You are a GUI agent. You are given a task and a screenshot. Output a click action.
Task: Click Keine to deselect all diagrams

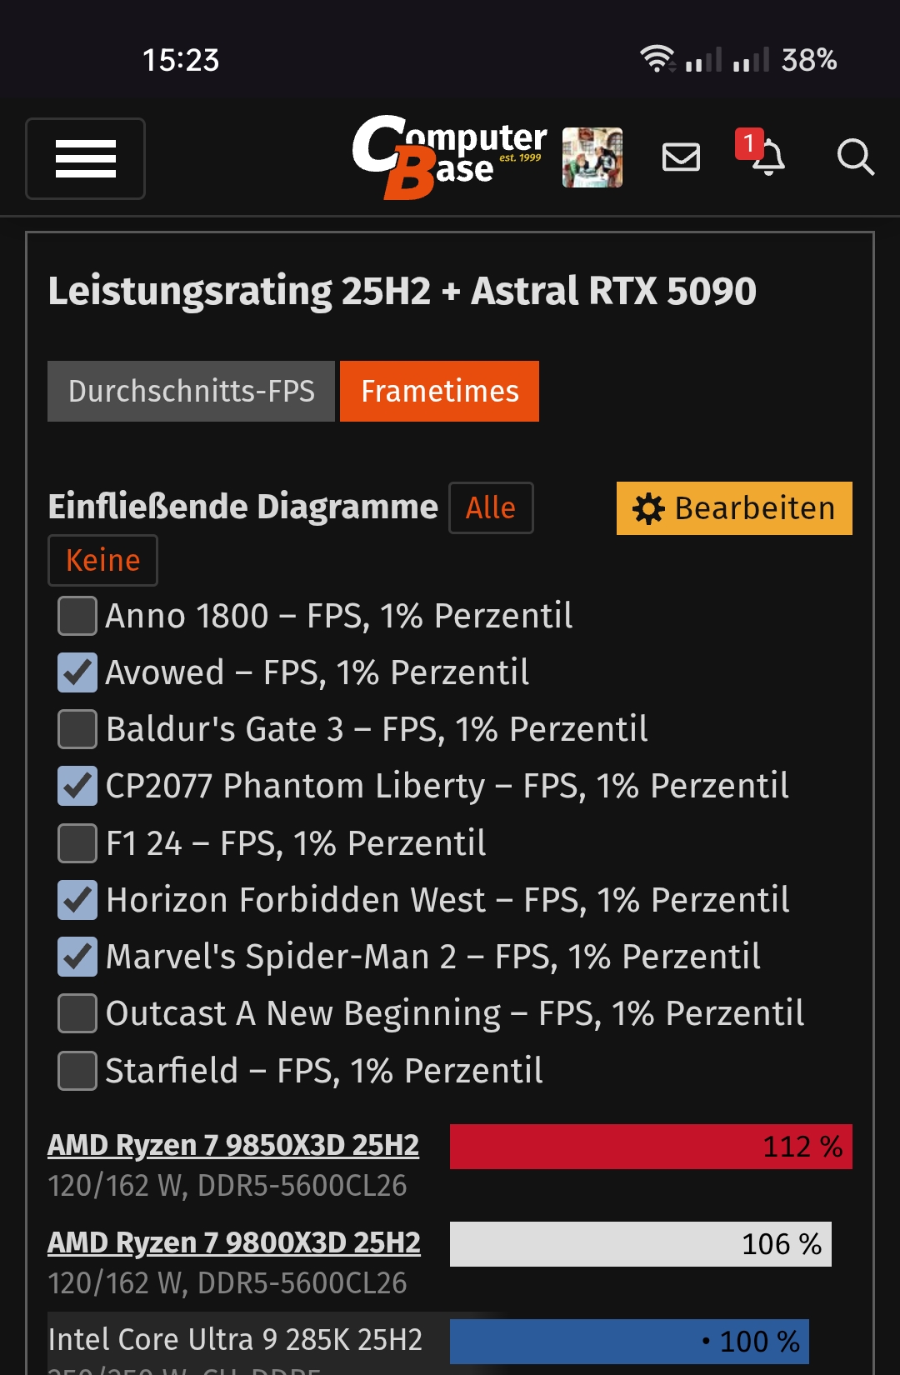click(x=102, y=560)
